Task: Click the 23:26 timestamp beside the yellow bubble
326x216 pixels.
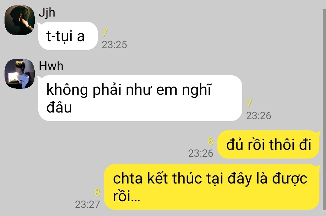Action: tap(201, 153)
